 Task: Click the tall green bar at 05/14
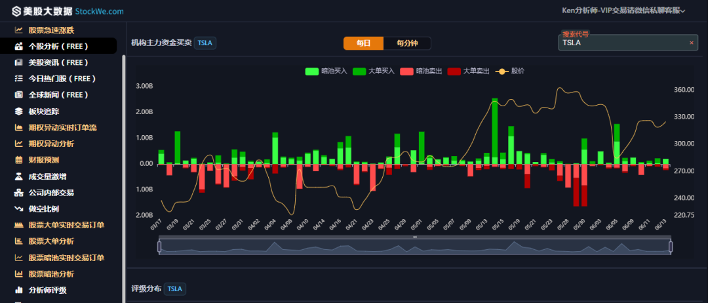pos(494,131)
